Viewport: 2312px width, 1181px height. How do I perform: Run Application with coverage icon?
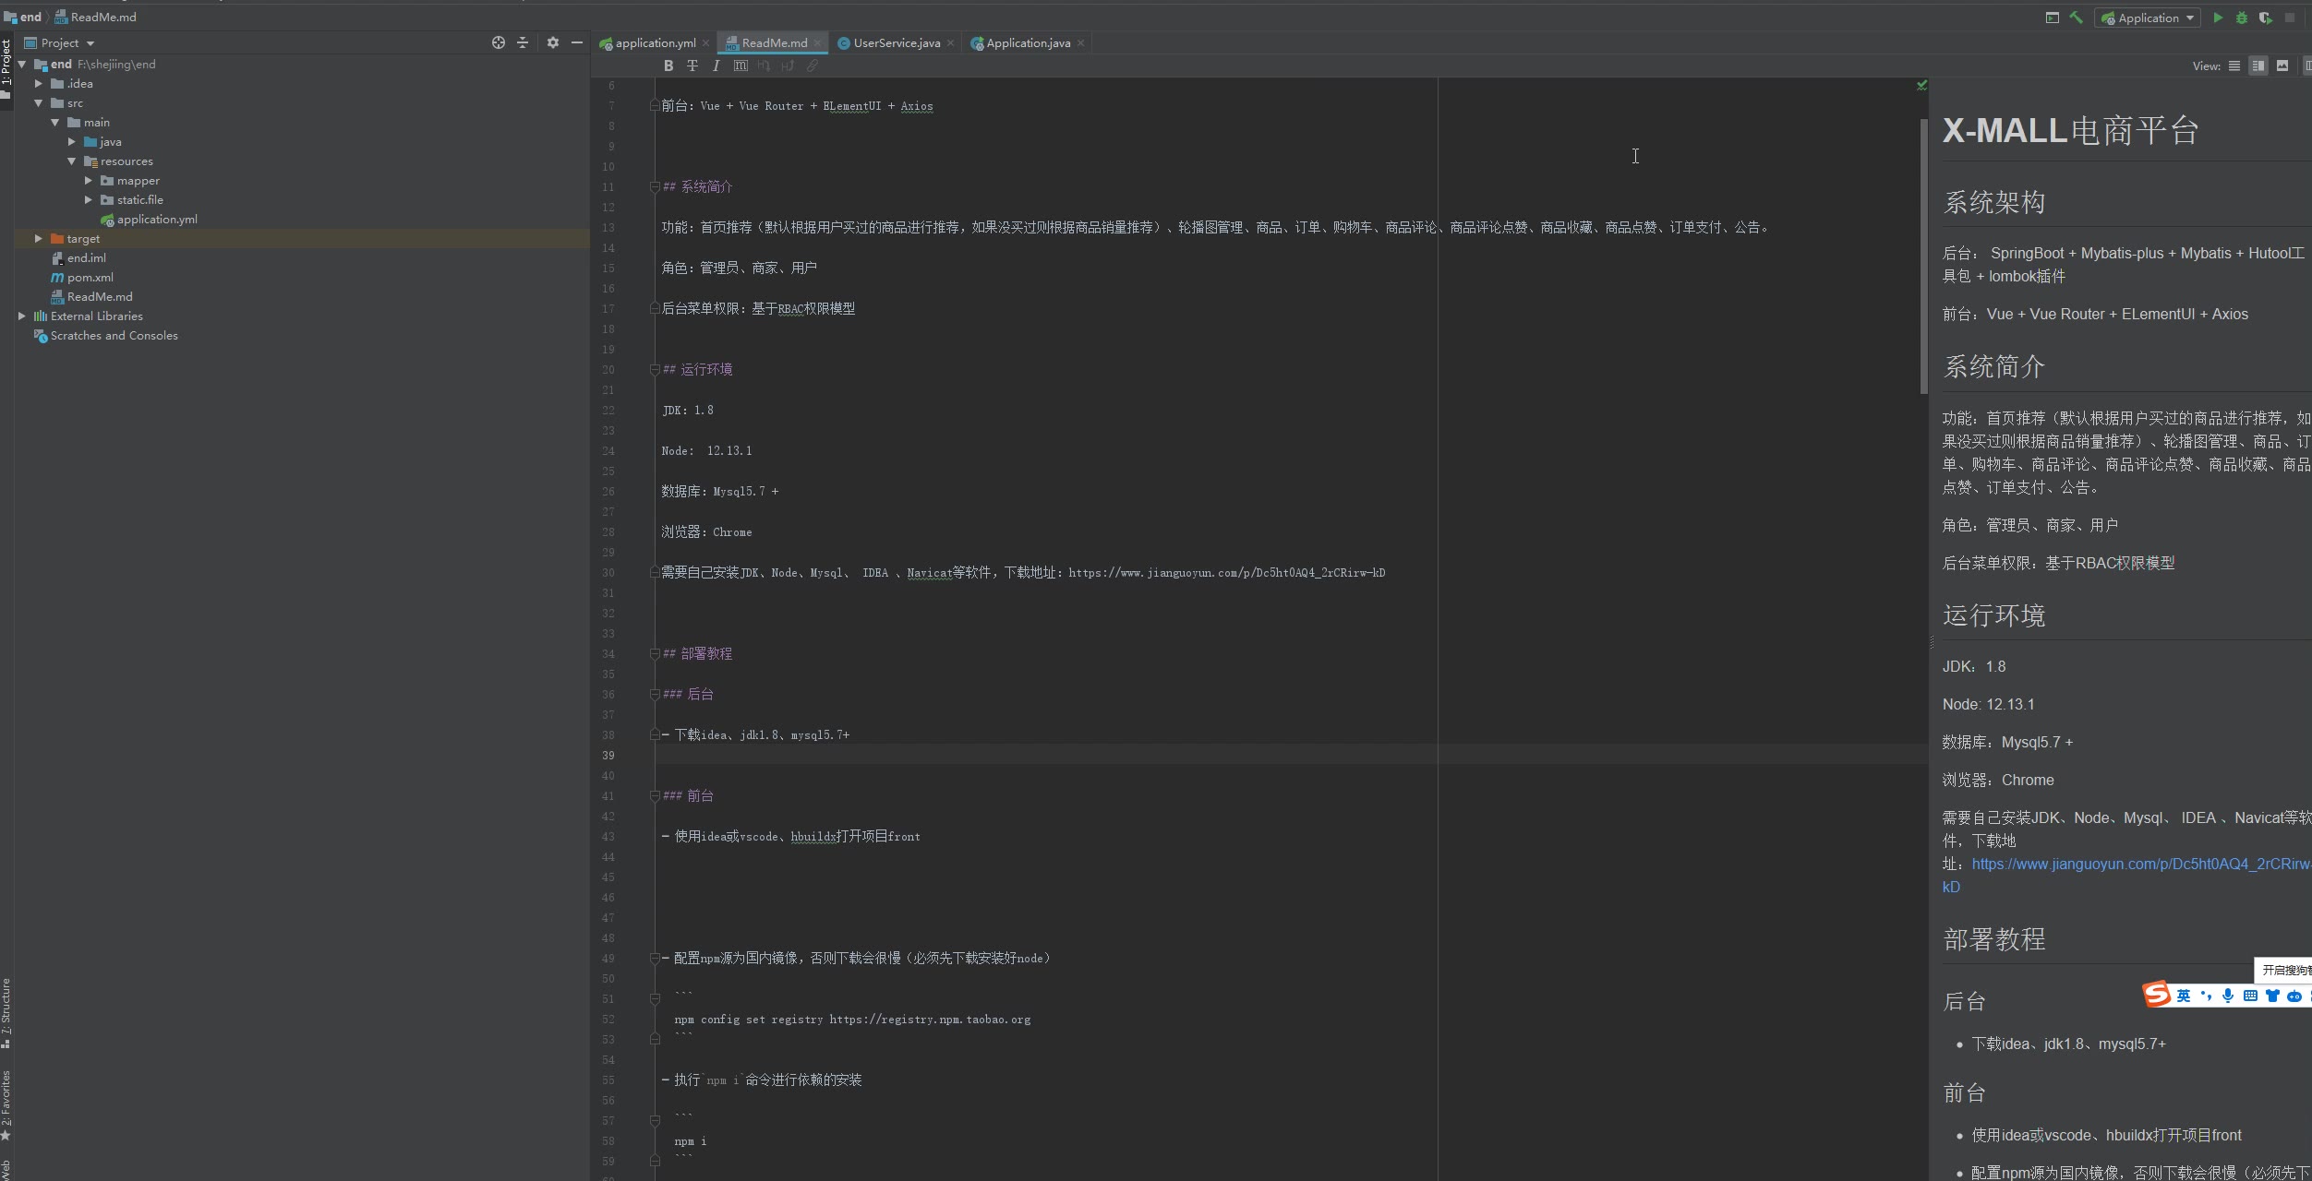click(x=2266, y=18)
